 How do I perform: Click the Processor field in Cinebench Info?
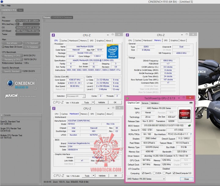pos(28,21)
